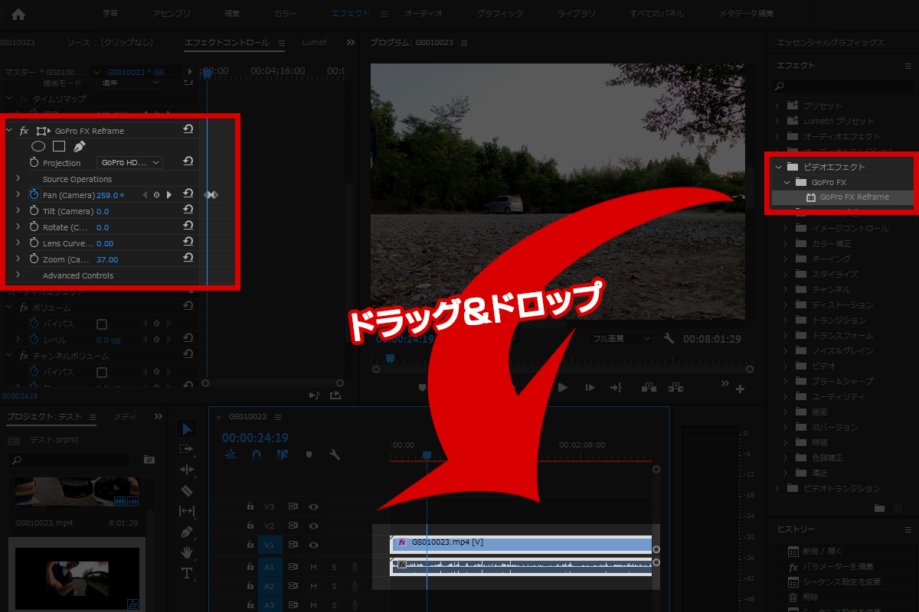The height and width of the screenshot is (612, 919).
Task: Hide track V2 with eye icon
Action: click(x=313, y=526)
